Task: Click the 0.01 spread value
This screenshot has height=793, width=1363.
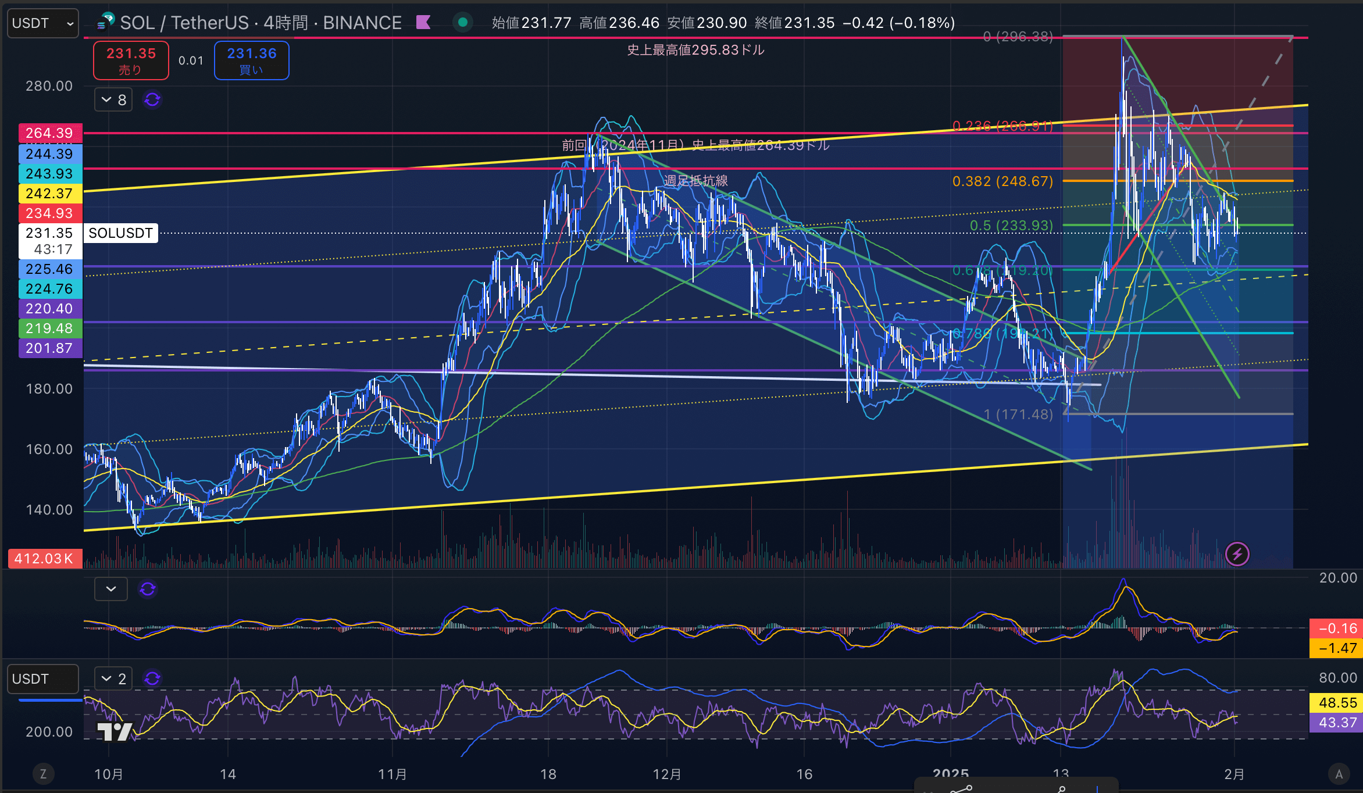Action: click(191, 60)
